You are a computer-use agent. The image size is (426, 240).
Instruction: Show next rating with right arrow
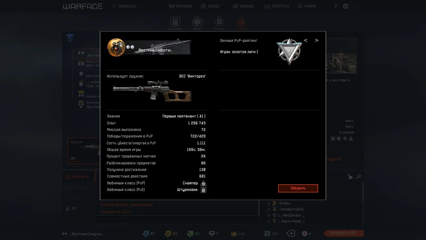pos(317,40)
